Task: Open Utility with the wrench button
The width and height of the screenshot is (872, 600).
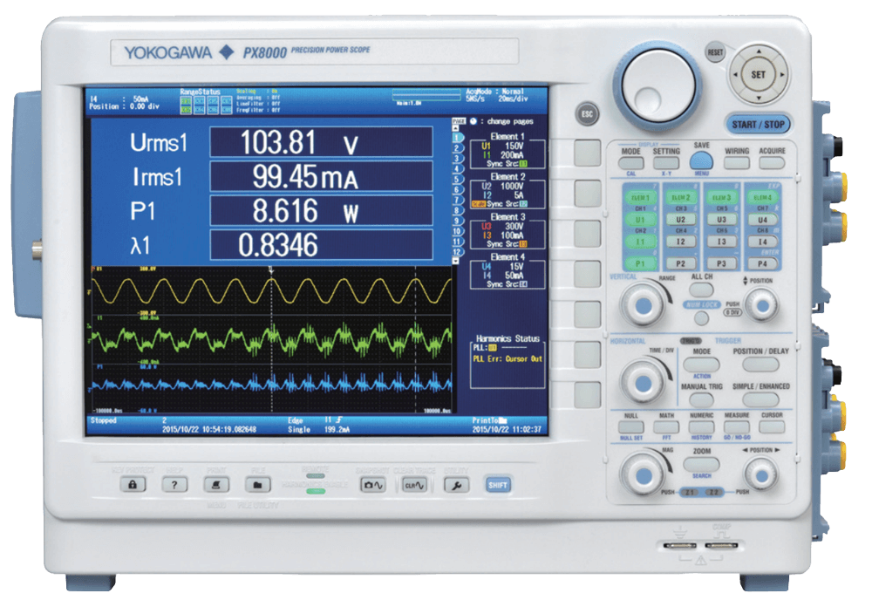Action: [452, 484]
